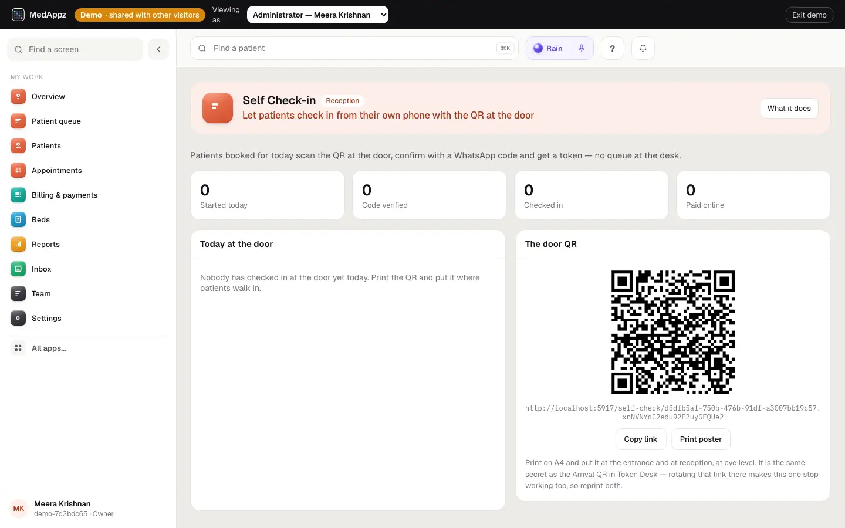Open the notifications bell
Screen dimensions: 845x528
point(643,48)
